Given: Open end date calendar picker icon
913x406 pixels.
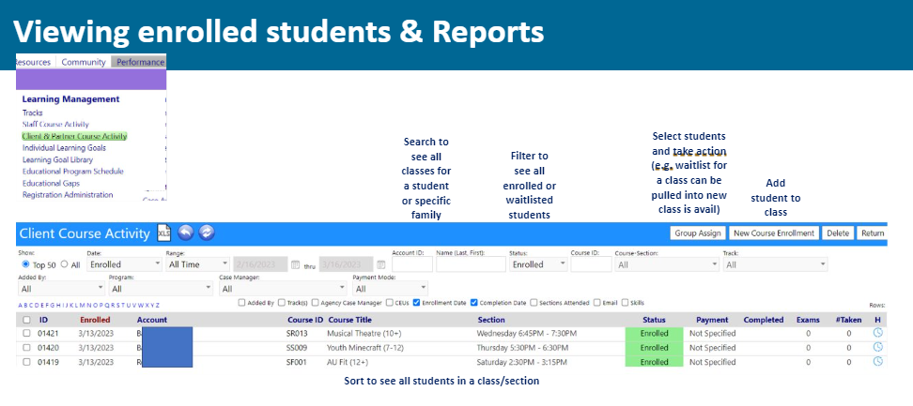Looking at the screenshot, I should [x=380, y=264].
